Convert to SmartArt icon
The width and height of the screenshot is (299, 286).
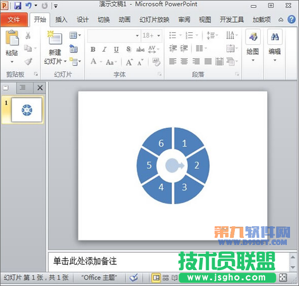(232, 61)
